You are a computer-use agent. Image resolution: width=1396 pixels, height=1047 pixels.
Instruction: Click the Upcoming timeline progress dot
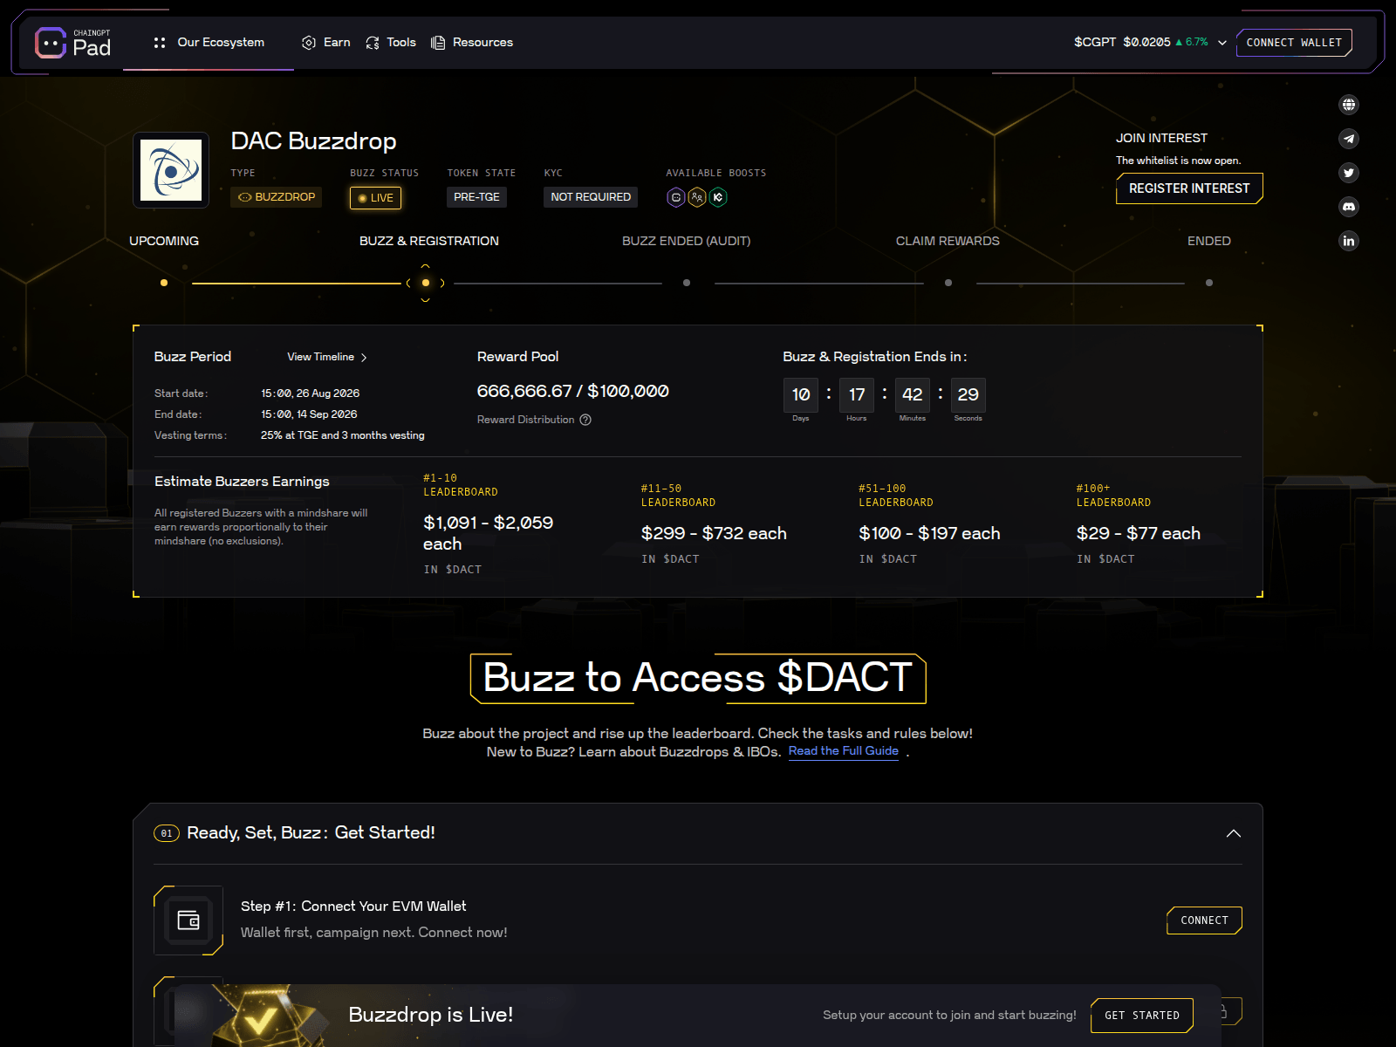click(x=164, y=283)
